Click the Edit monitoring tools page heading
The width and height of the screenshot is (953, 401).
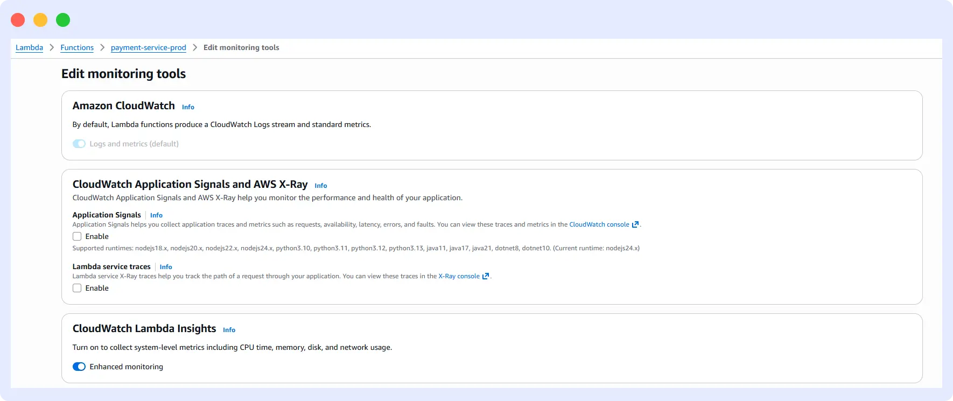[123, 74]
